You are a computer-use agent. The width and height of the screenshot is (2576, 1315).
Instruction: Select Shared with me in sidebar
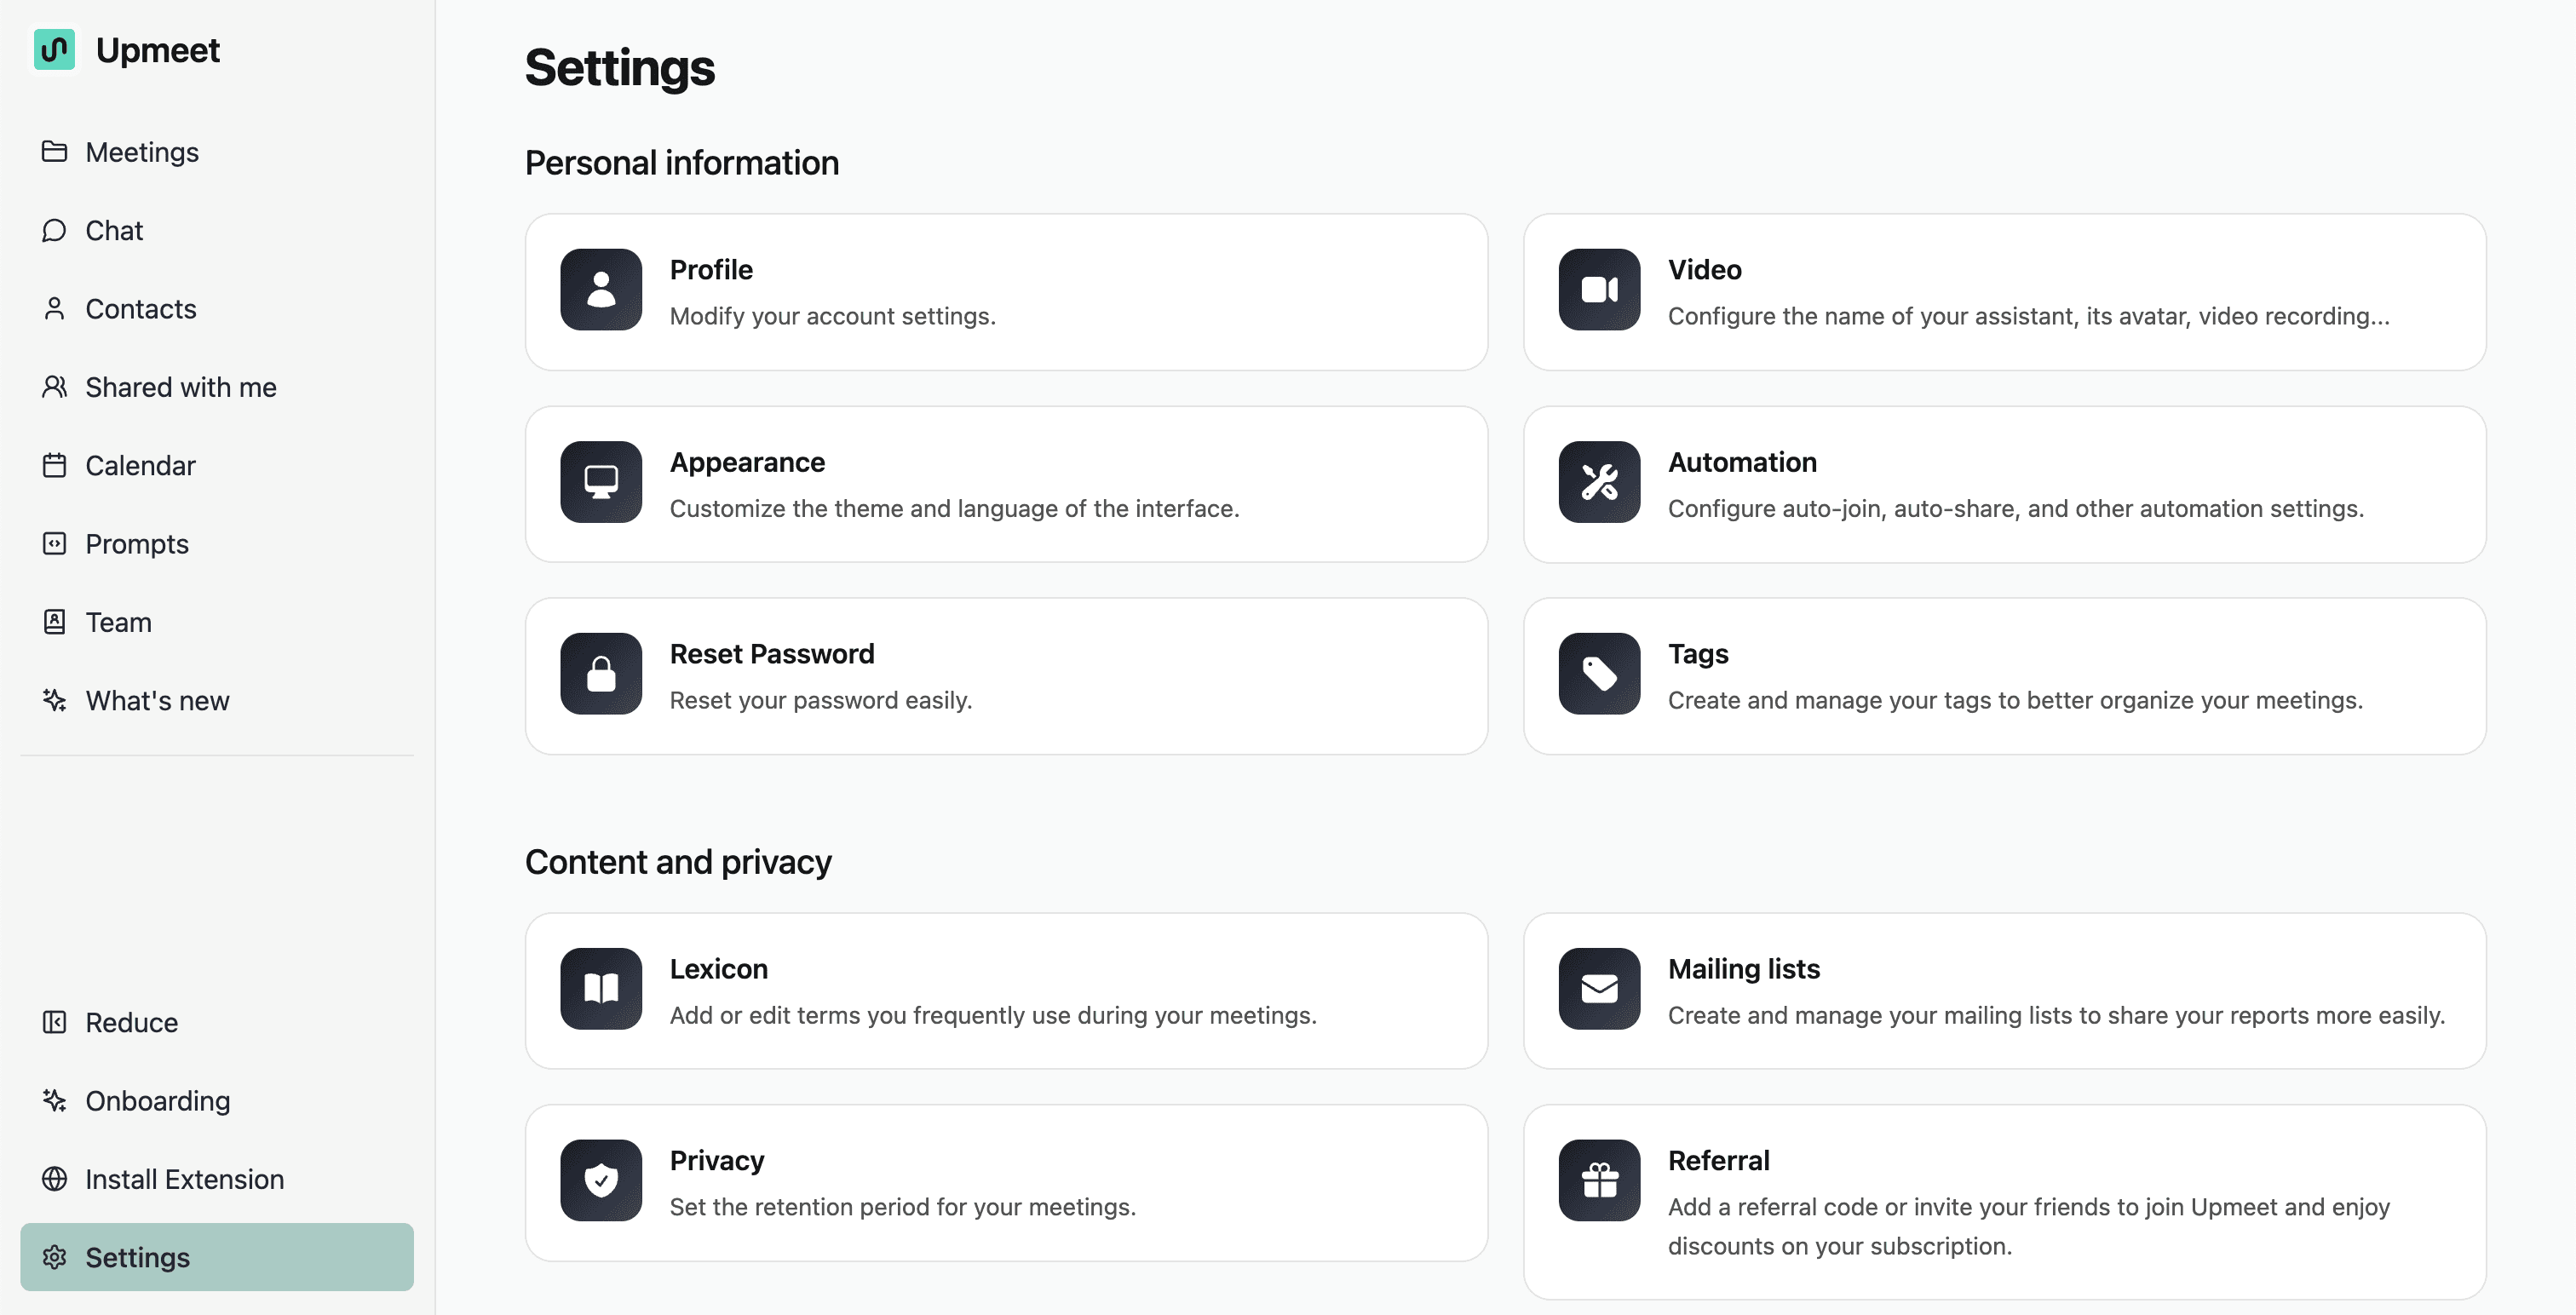pyautogui.click(x=180, y=387)
